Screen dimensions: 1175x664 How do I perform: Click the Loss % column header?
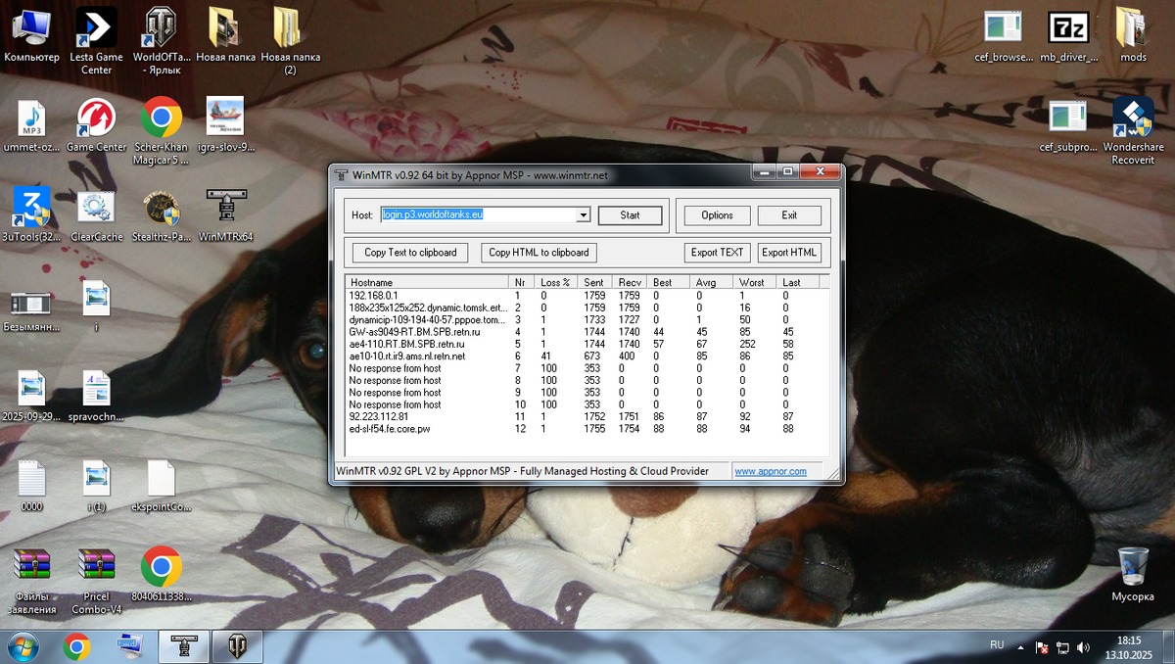556,282
